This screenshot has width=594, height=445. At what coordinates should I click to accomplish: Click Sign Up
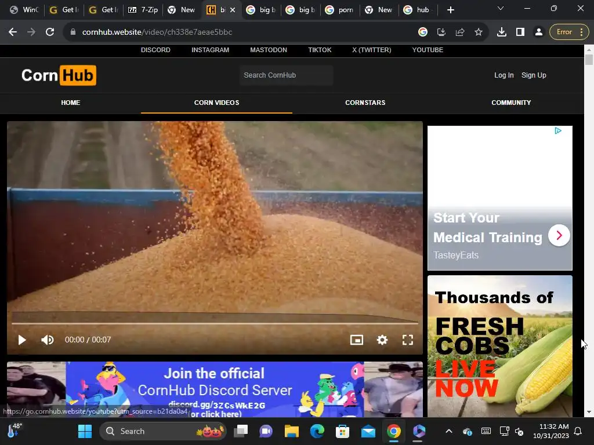[534, 75]
